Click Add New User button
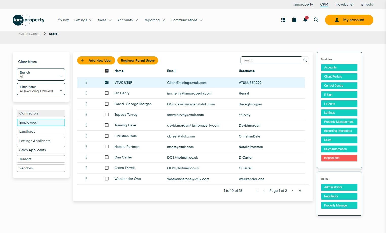This screenshot has width=386, height=233. pos(96,60)
